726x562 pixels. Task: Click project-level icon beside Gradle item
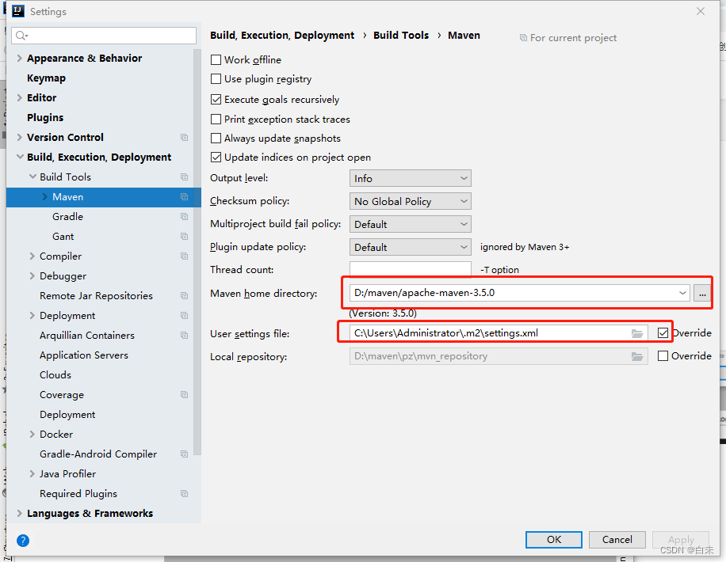point(184,217)
